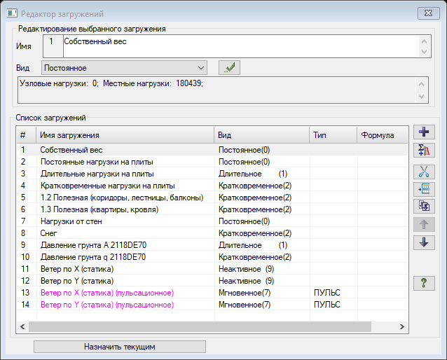Select row Постоянные нагрузки на плиты
This screenshot has width=447, height=360.
click(x=212, y=162)
